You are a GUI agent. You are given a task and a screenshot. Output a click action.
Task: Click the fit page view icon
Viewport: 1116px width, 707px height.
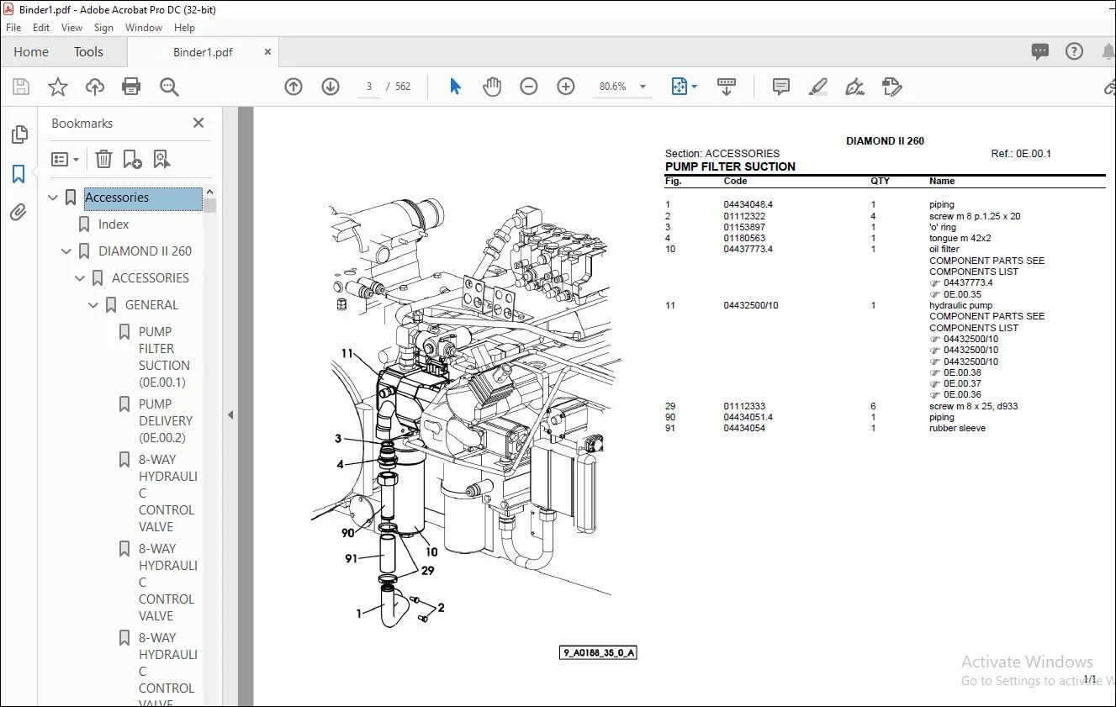pyautogui.click(x=679, y=87)
